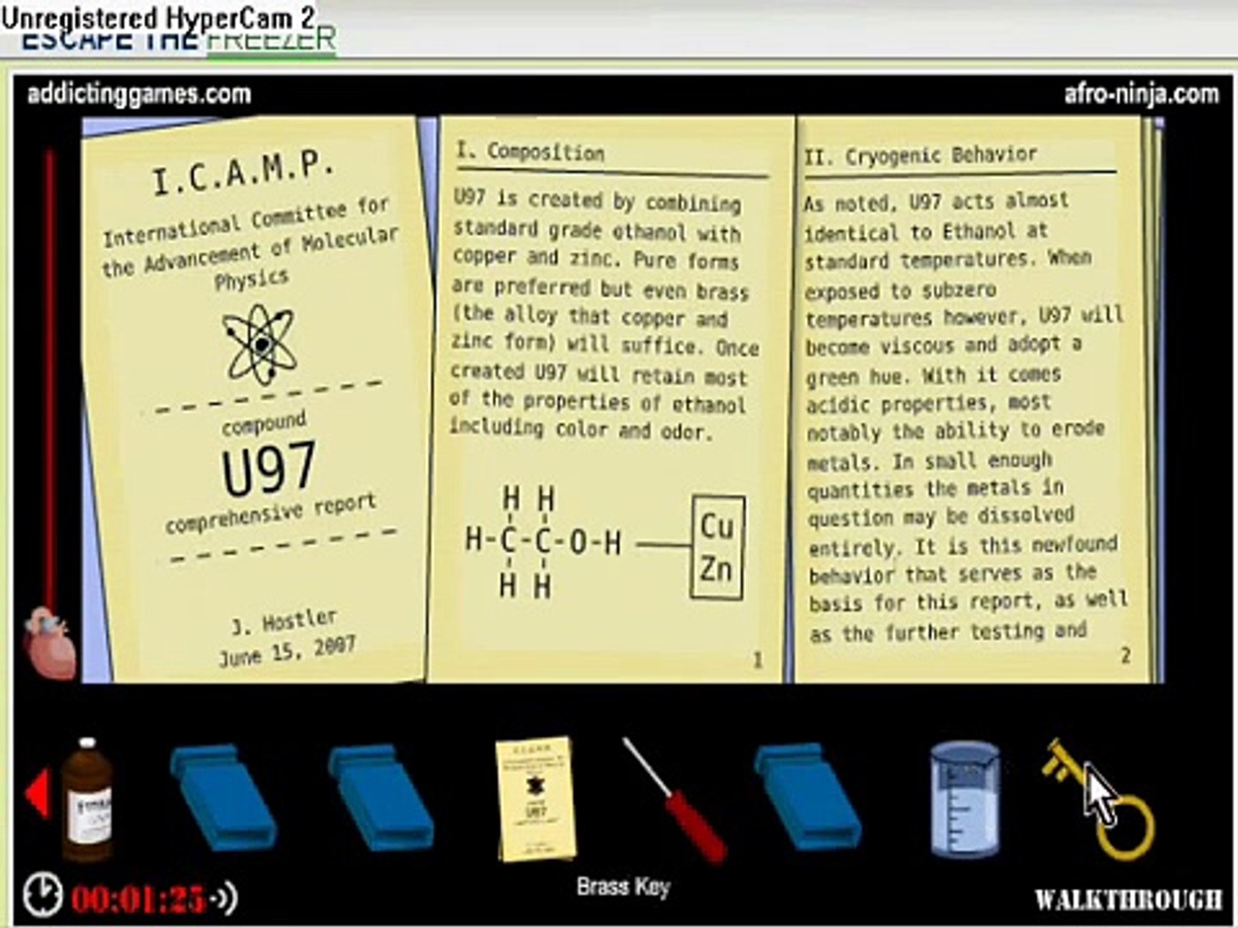
Task: Click page number 1 of the report
Action: tap(757, 661)
